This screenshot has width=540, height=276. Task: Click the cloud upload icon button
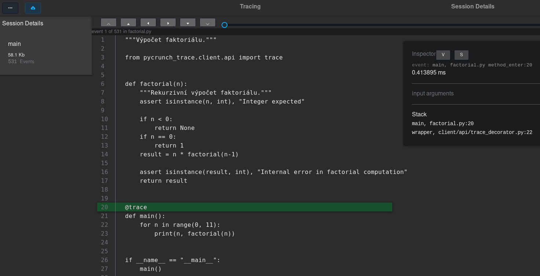[33, 8]
